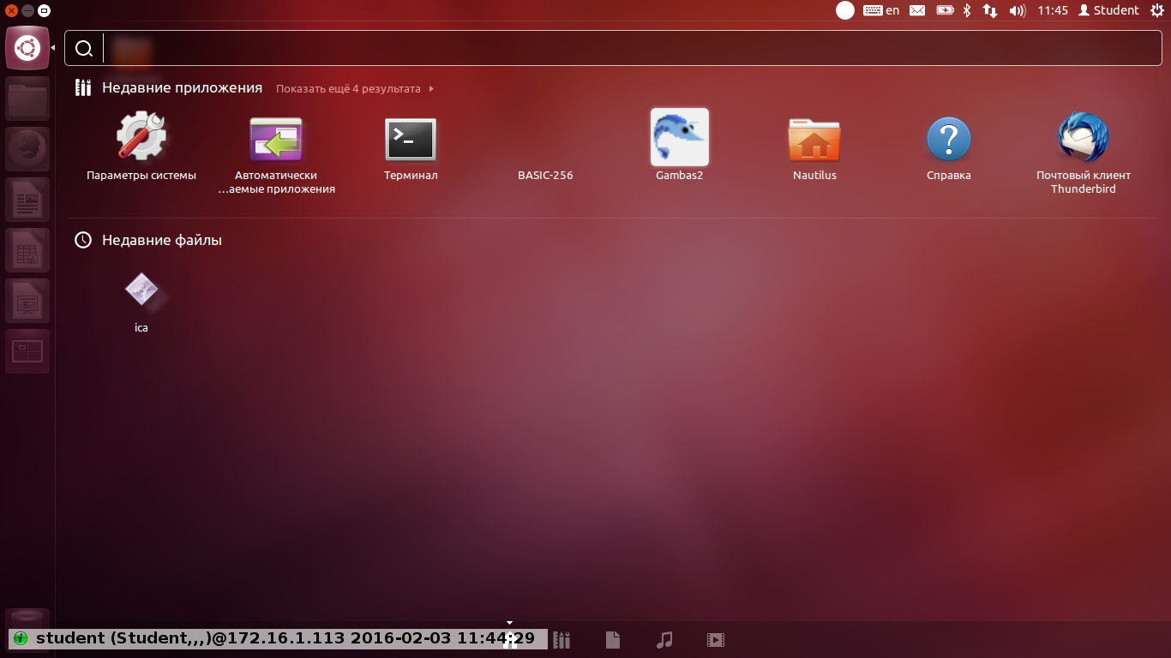Open system power gear menu
1171x658 pixels.
coord(1156,10)
